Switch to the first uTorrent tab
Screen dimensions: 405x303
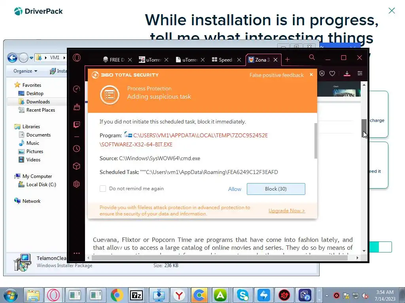click(x=150, y=60)
